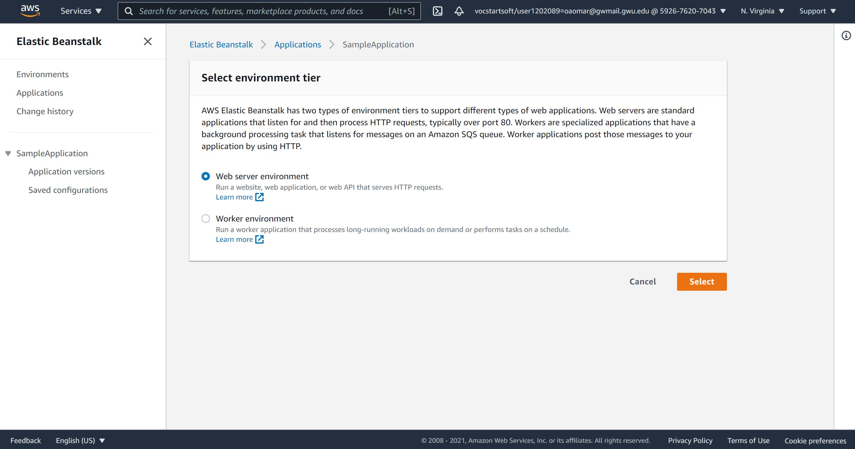This screenshot has height=449, width=855.
Task: Click the Web server environment label
Action: pos(262,176)
